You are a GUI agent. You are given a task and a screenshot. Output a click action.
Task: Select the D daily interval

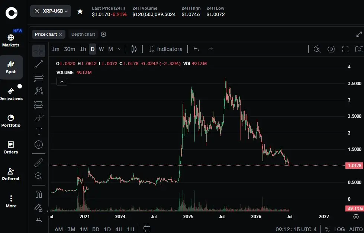click(92, 49)
